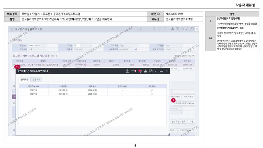Screen dimensions: 263x148
Task: Open the organization chart icon in the popup title bar
Action: pos(145,71)
